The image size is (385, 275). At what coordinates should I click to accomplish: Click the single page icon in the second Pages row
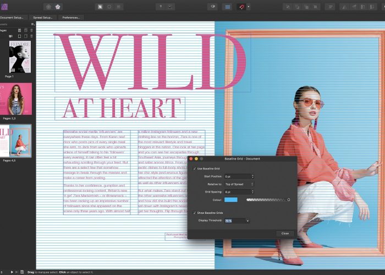click(x=19, y=36)
